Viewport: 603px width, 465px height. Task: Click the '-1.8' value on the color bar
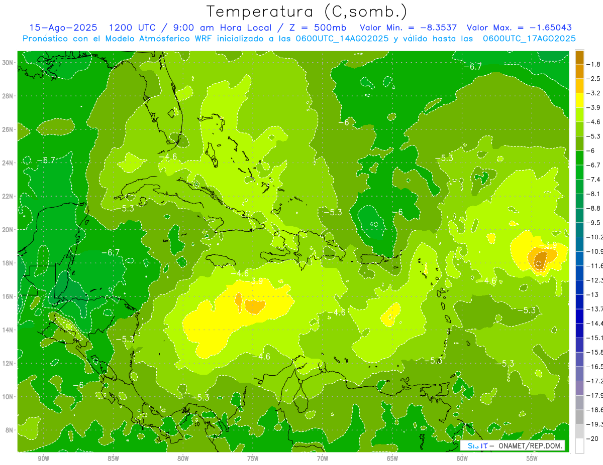pyautogui.click(x=594, y=64)
